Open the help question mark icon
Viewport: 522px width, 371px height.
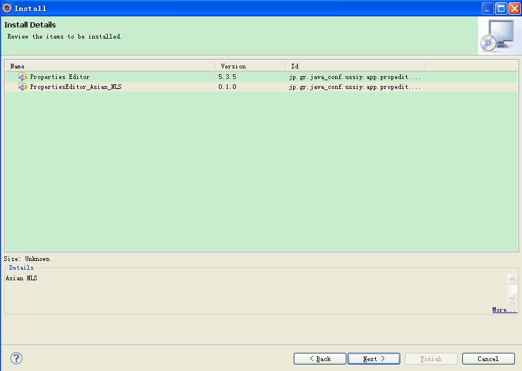(x=16, y=358)
